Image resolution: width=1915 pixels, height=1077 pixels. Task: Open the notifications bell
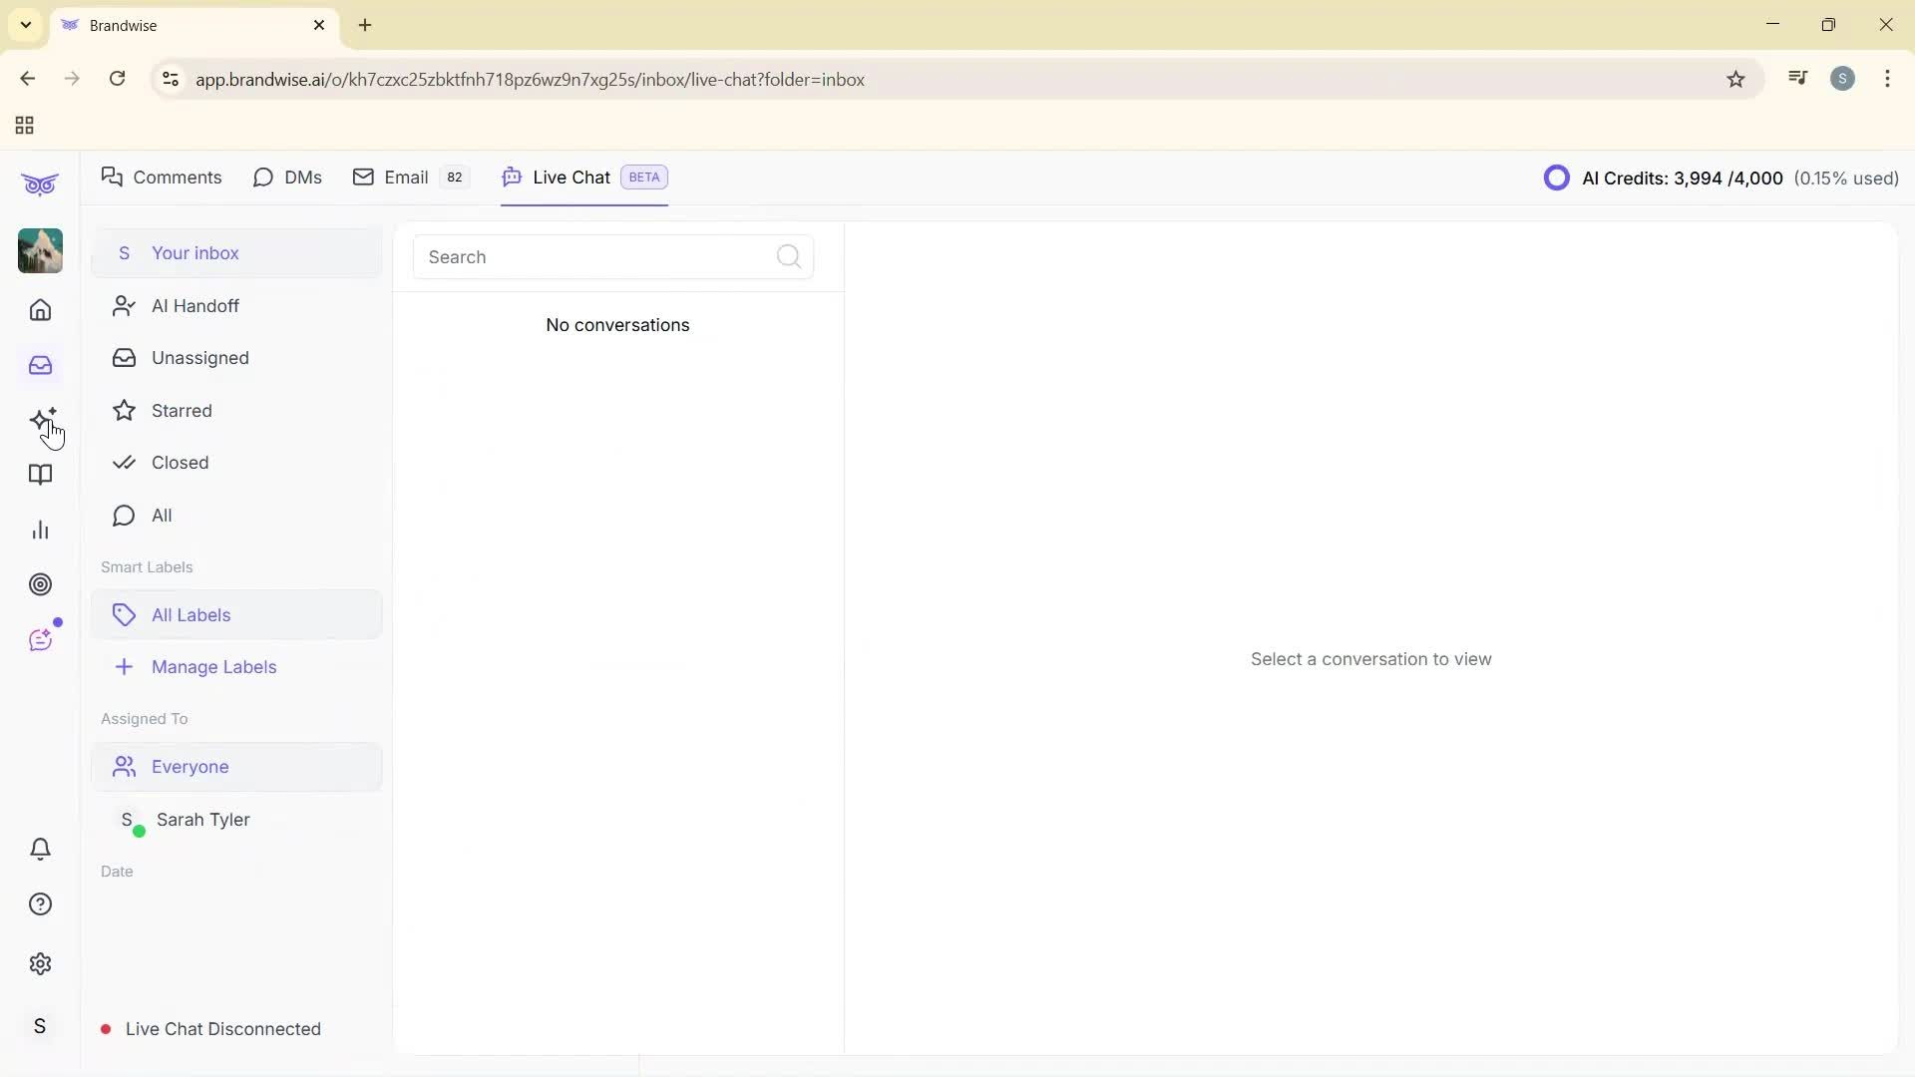point(40,849)
